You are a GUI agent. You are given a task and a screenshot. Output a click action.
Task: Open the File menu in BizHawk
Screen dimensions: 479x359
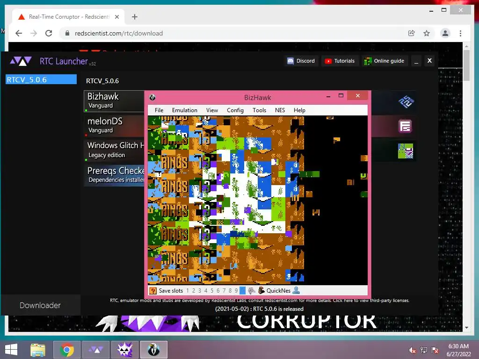coord(159,110)
